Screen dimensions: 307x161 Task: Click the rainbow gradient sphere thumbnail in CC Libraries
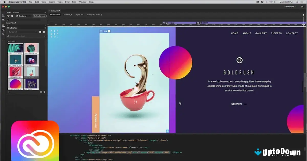click(x=15, y=83)
